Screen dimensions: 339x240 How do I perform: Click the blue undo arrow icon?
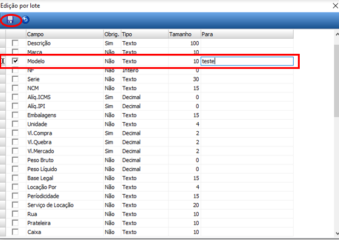coord(25,20)
